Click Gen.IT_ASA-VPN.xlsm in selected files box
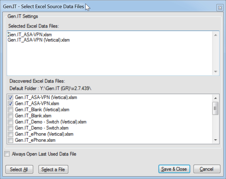Viewport: 226px width, 179px height. [x=30, y=35]
